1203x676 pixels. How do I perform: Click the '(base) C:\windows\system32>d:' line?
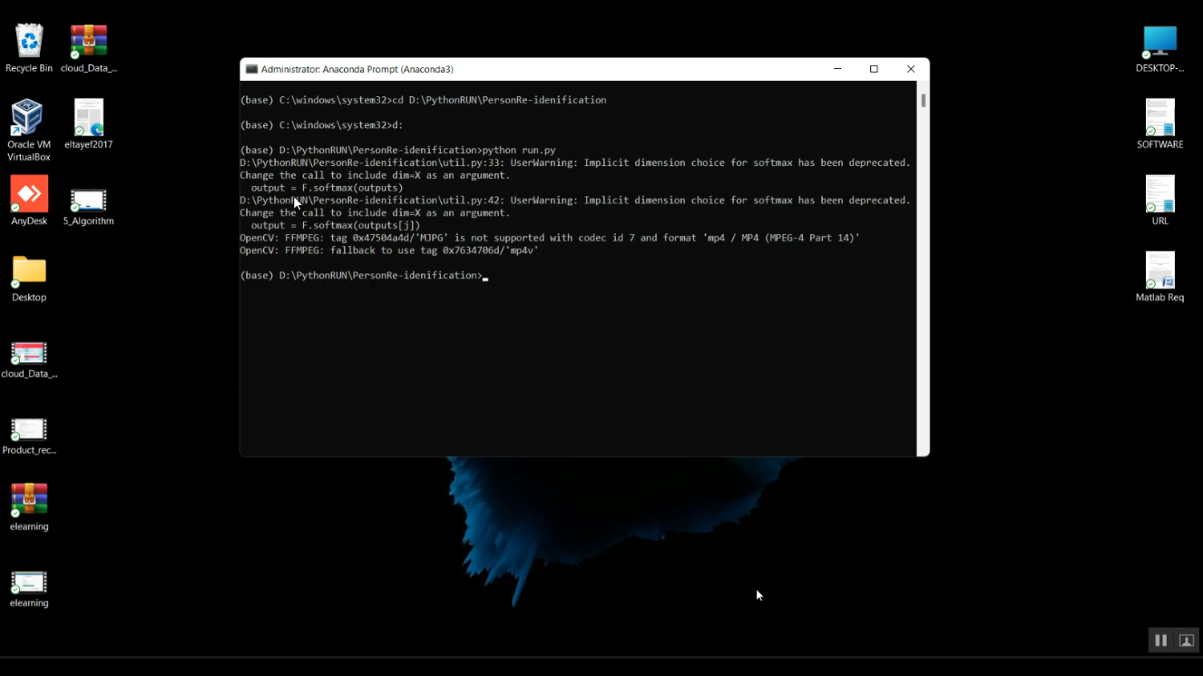pos(322,125)
